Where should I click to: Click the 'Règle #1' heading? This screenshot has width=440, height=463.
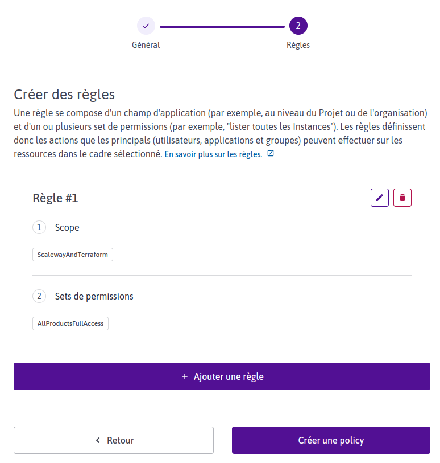click(x=55, y=198)
